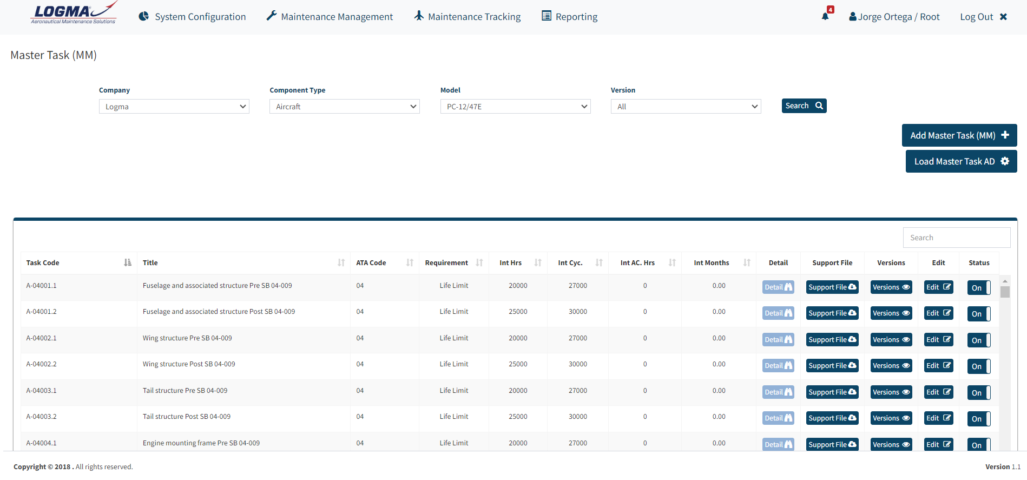Sort by ATA Code sort icon

click(410, 262)
